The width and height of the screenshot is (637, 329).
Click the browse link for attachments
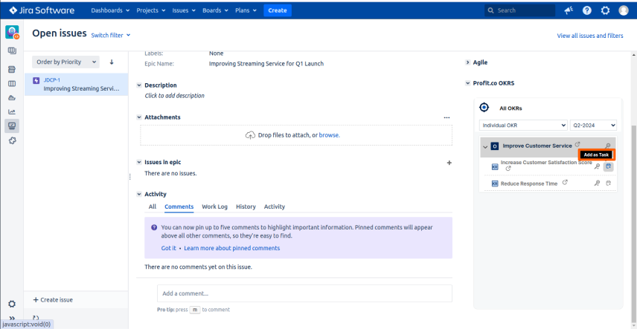click(329, 135)
